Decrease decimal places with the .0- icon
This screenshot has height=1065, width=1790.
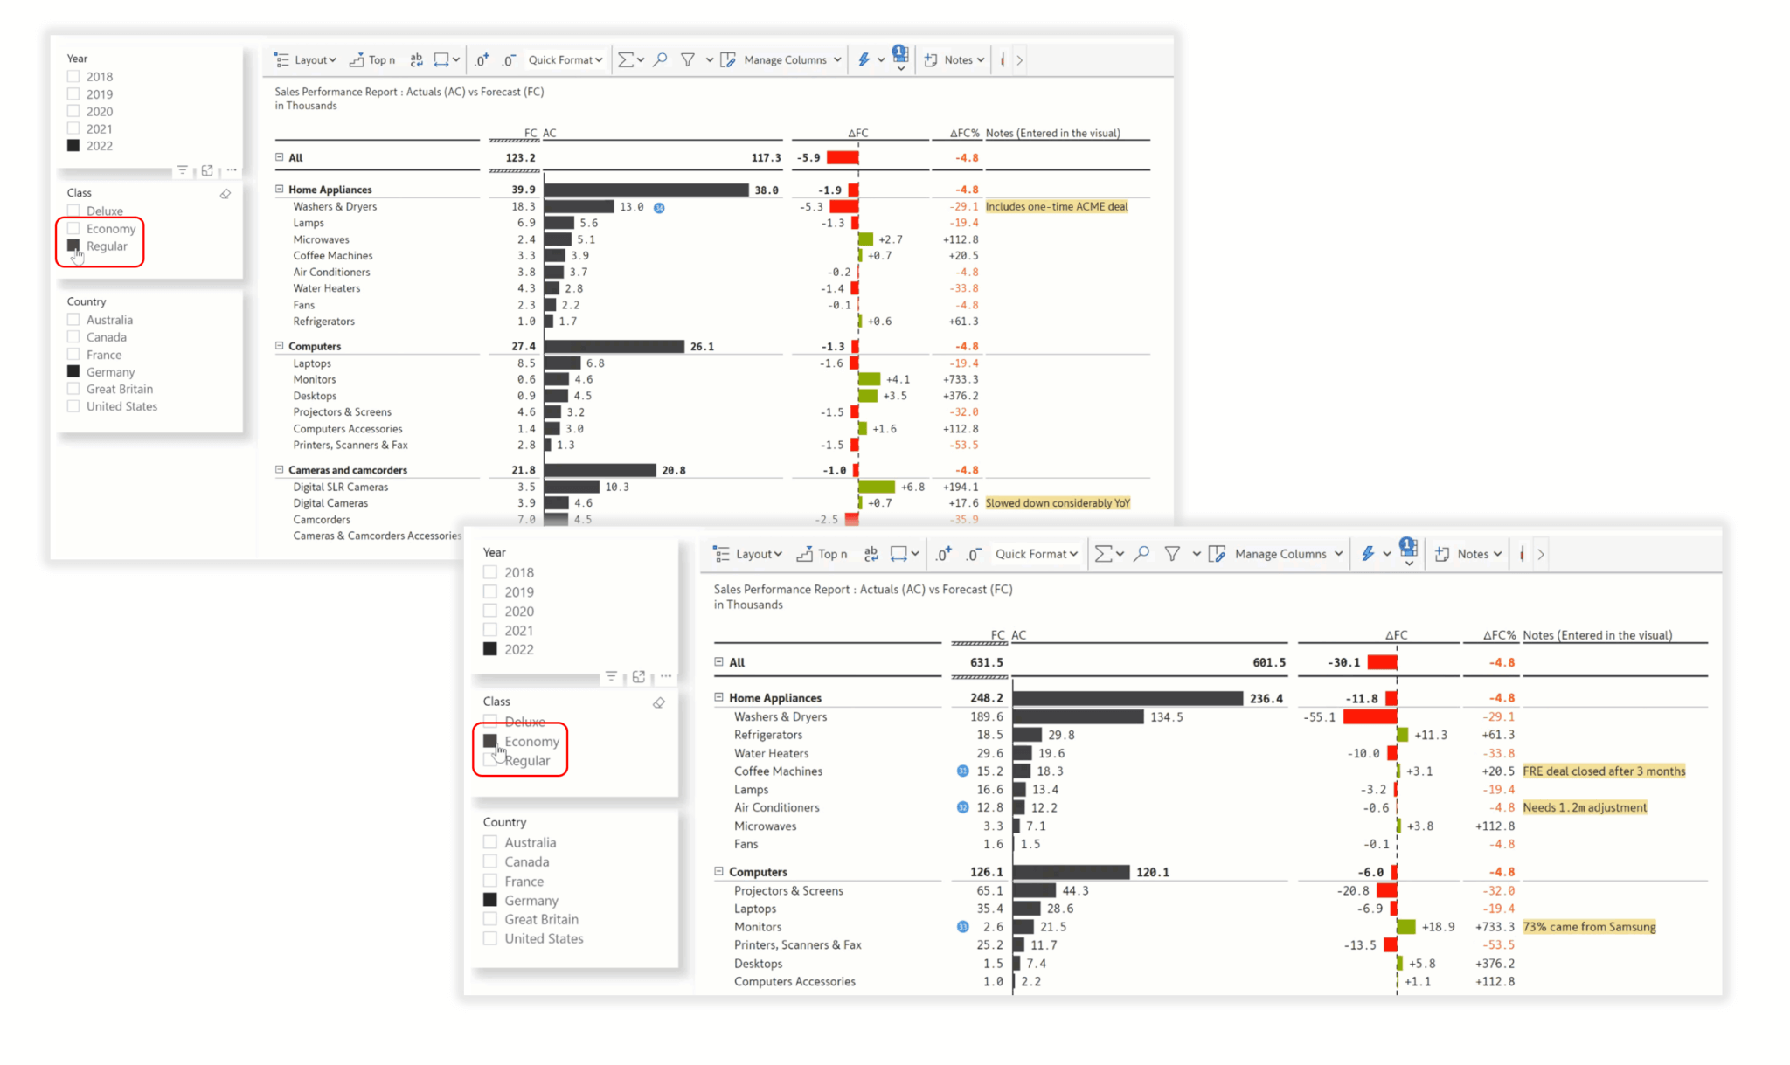[x=509, y=59]
